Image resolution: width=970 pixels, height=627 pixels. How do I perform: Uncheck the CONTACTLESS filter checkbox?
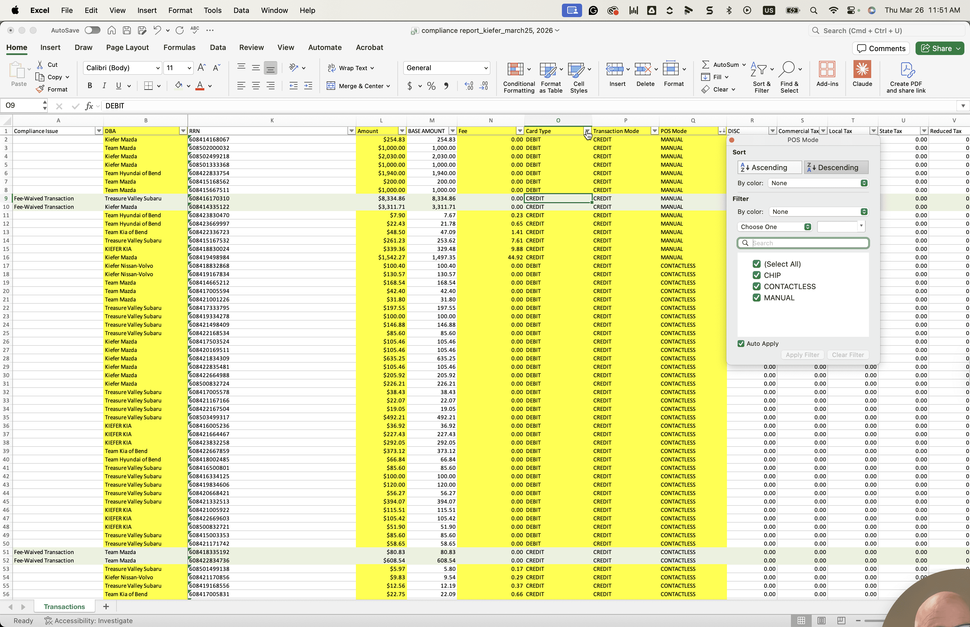(756, 287)
